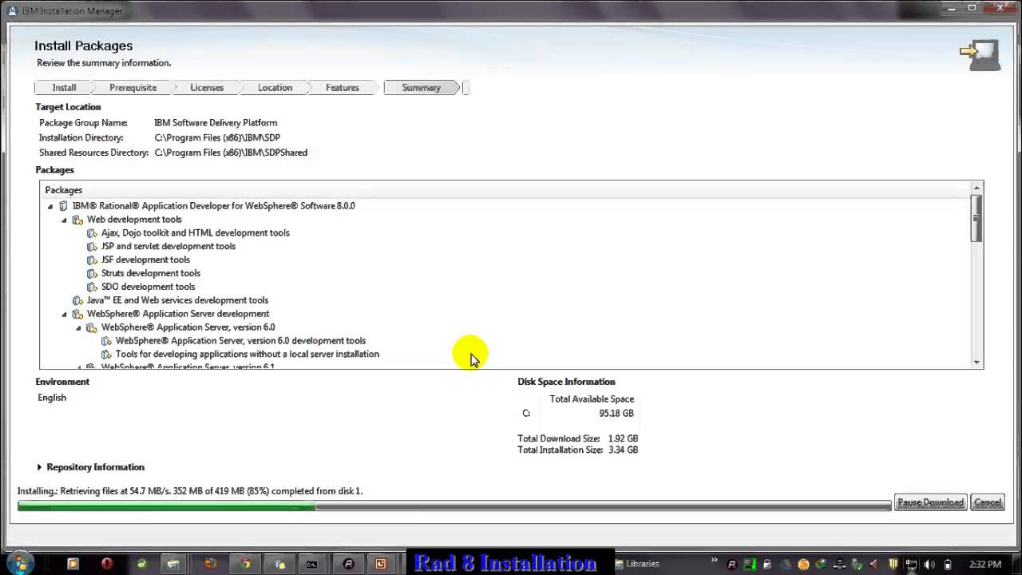The image size is (1022, 575).
Task: Select 'Tools for developing applications without a local server'
Action: click(247, 355)
